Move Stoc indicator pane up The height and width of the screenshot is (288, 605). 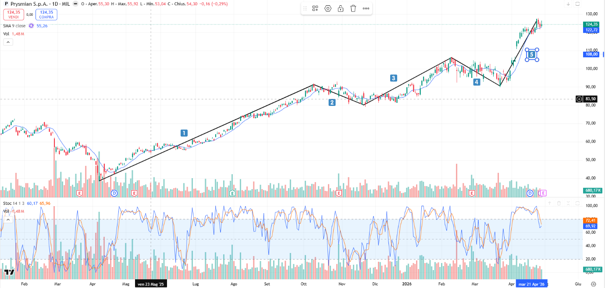point(549,203)
